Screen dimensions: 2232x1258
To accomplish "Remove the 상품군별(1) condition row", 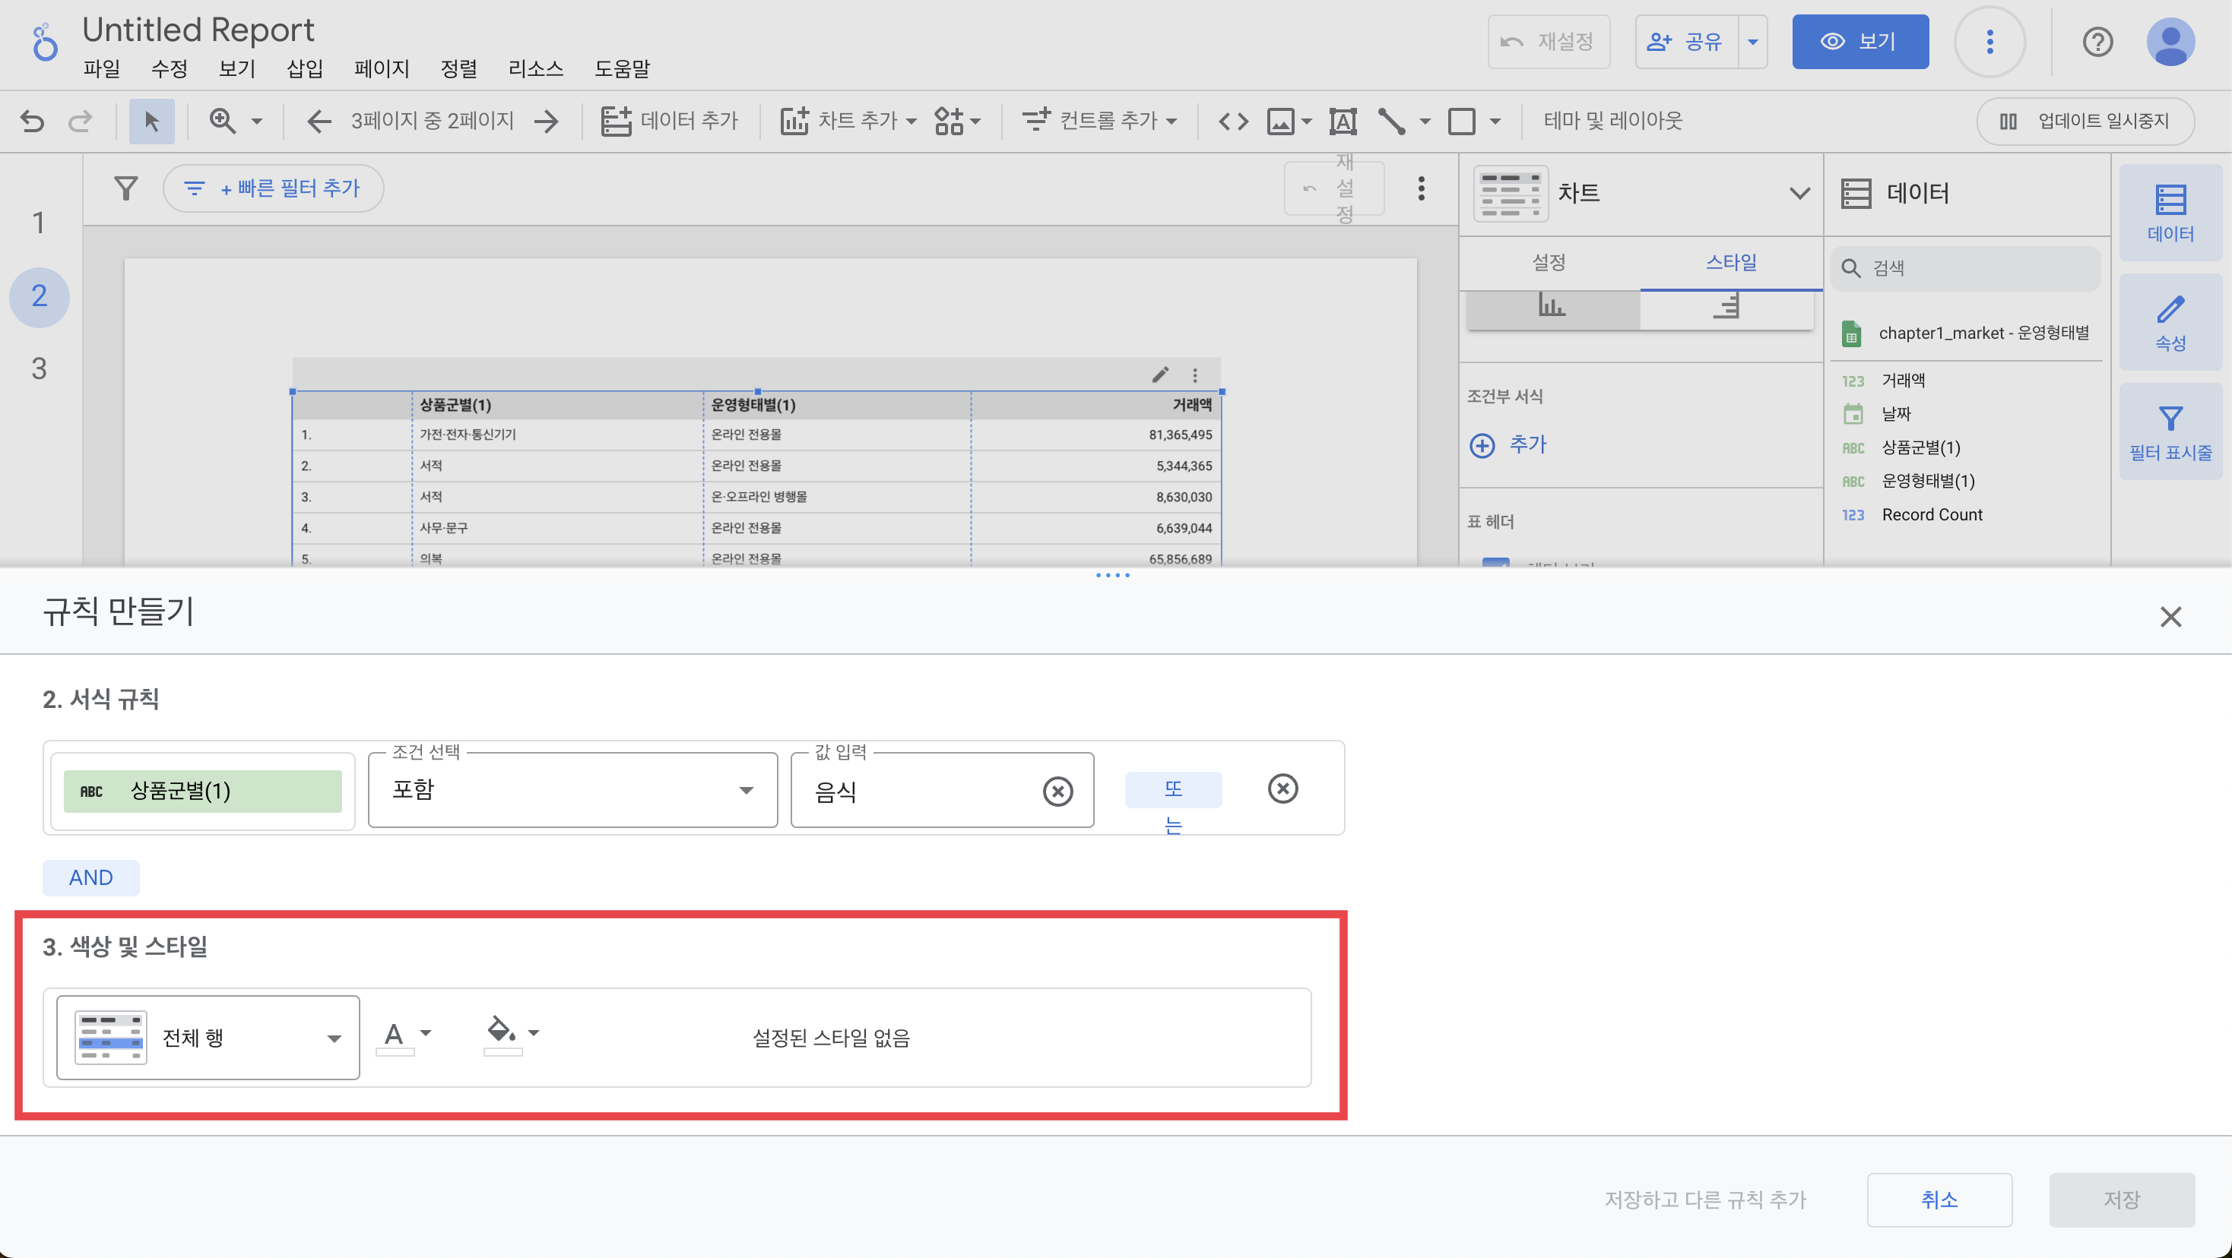I will pyautogui.click(x=1282, y=788).
